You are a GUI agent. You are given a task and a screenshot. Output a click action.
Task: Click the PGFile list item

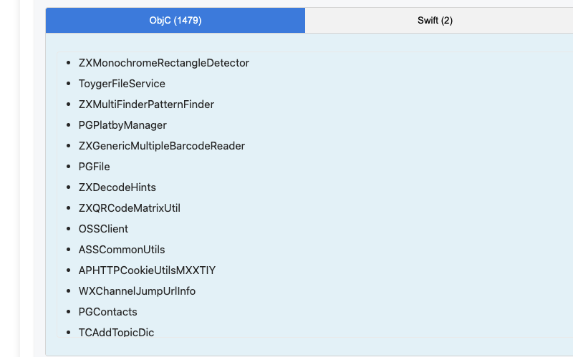click(x=94, y=167)
